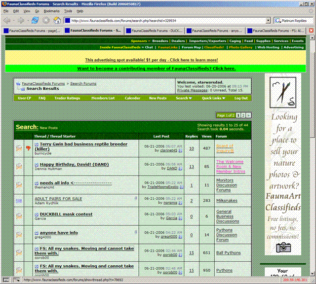Click the vertical scrollbar down arrow
The height and width of the screenshot is (284, 316).
(x=312, y=274)
